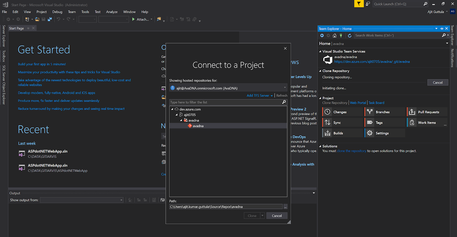Collapse the Project section in Team Explorer
The height and width of the screenshot is (237, 457).
point(320,98)
